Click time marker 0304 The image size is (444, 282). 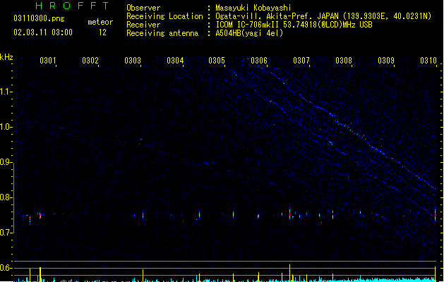[175, 61]
